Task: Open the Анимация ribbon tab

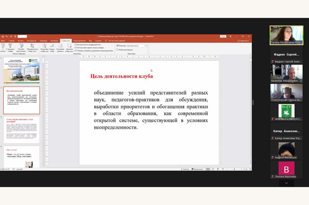Action: coord(54,41)
